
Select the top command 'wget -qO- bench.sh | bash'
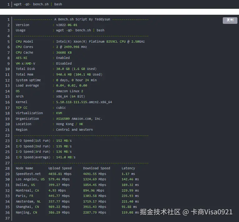click(x=38, y=4)
